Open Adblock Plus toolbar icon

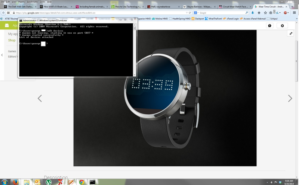(285, 13)
